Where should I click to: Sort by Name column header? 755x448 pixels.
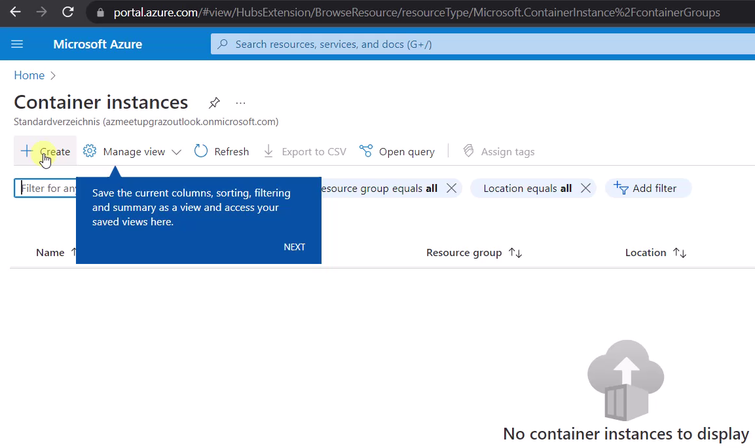point(50,253)
